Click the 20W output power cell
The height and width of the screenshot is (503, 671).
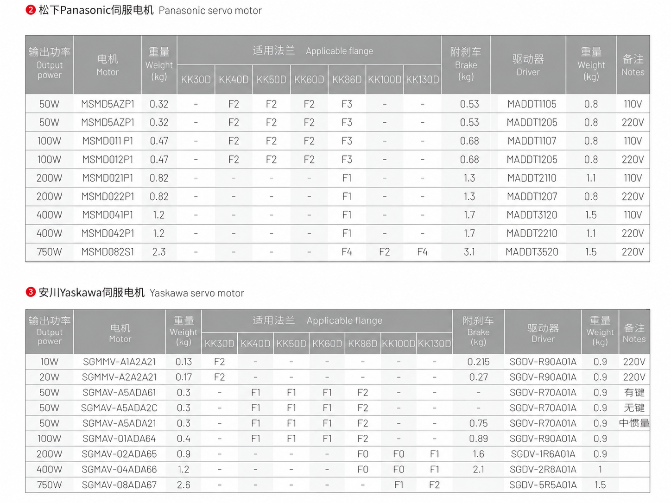pyautogui.click(x=49, y=377)
